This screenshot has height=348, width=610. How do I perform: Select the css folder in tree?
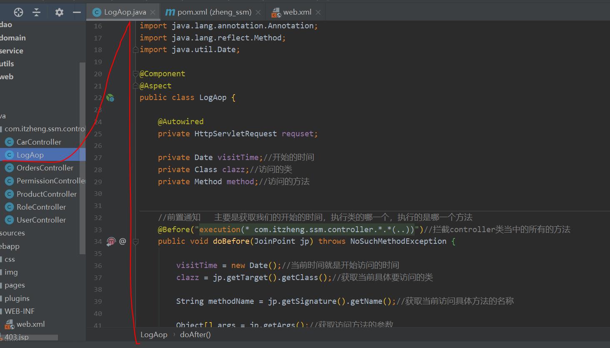click(x=10, y=259)
